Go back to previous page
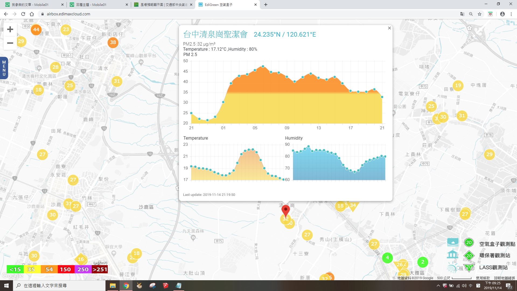The height and width of the screenshot is (291, 517). [6, 14]
